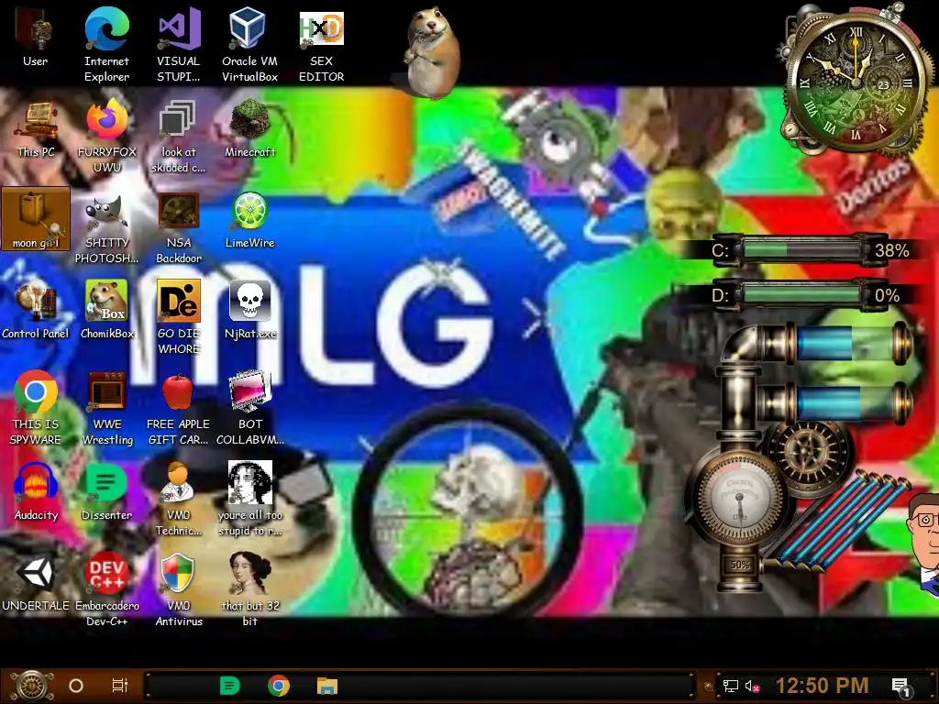Open the Dissenter shortcut
The image size is (939, 704).
click(106, 492)
